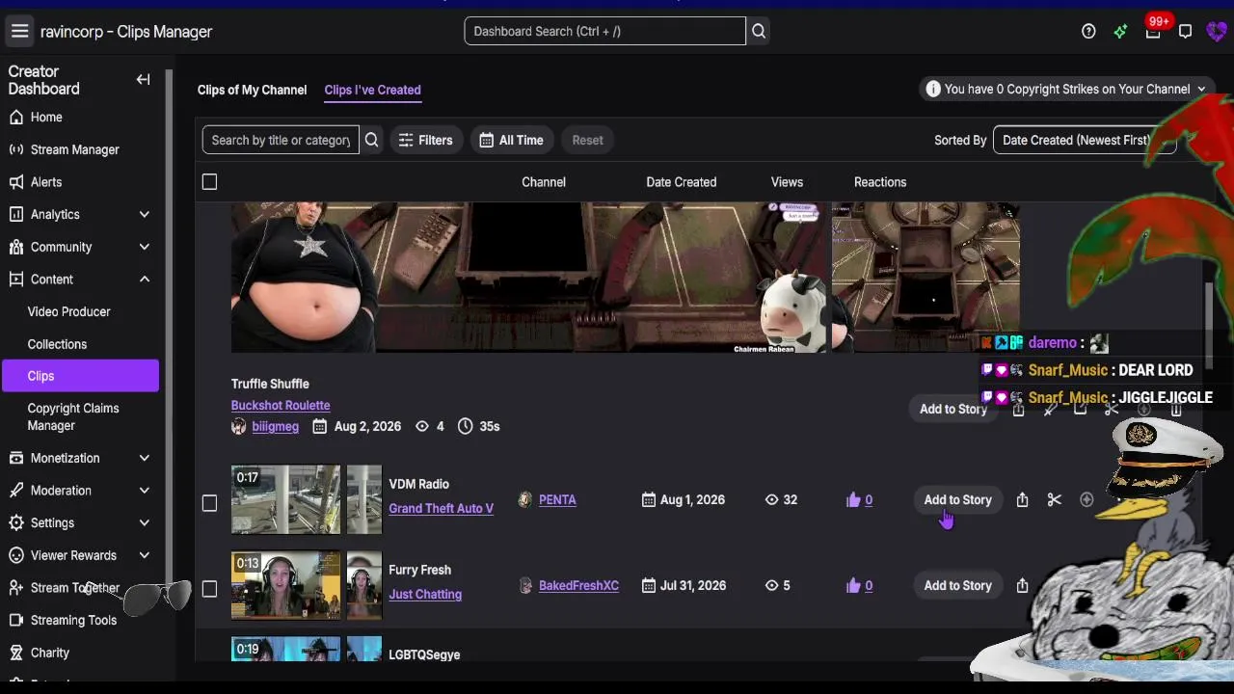Open Video Producer in sidebar
The height and width of the screenshot is (694, 1234).
pyautogui.click(x=69, y=311)
